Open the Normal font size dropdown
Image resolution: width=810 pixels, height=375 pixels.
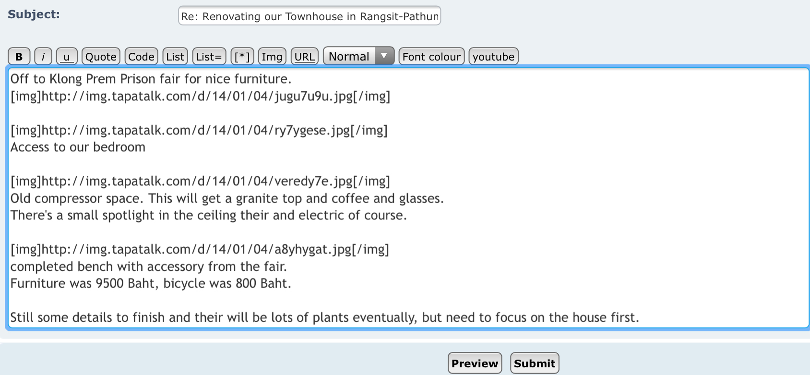tap(358, 56)
